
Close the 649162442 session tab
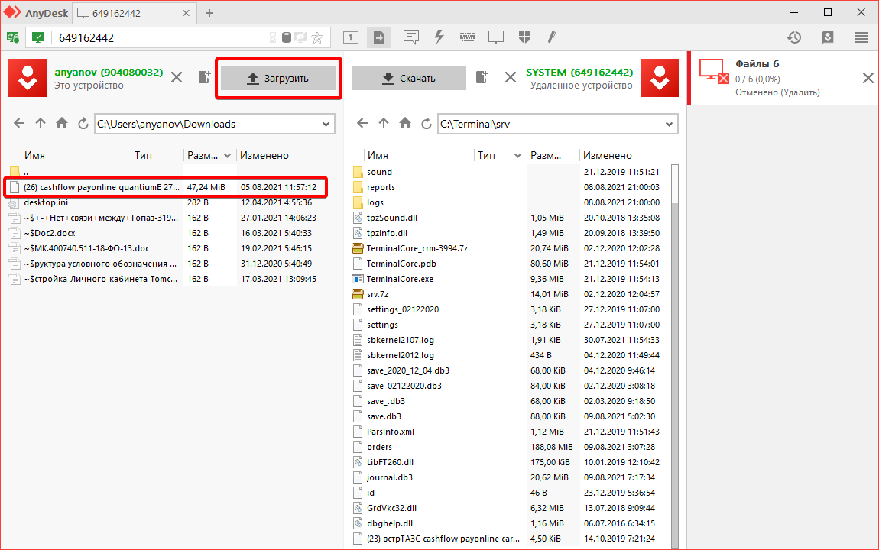[186, 13]
